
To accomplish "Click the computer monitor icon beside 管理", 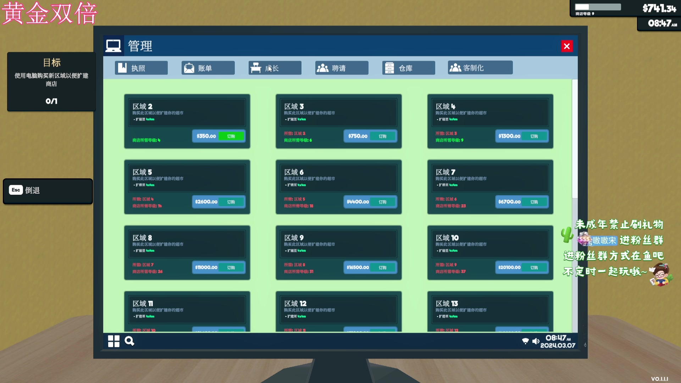I will pyautogui.click(x=113, y=46).
